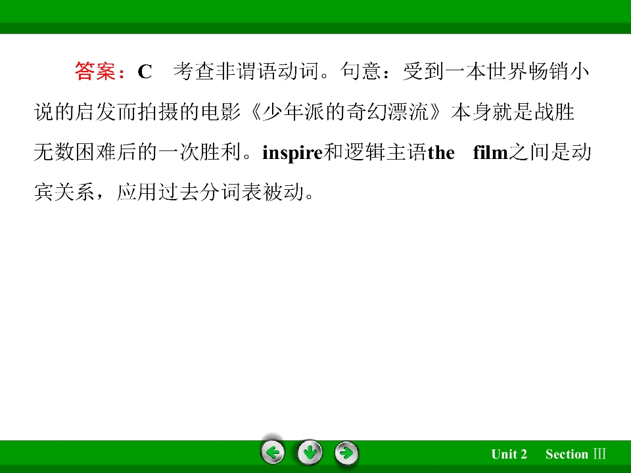Click the phrase 无数困难后的一次胜利
The width and height of the screenshot is (631, 473).
[137, 152]
